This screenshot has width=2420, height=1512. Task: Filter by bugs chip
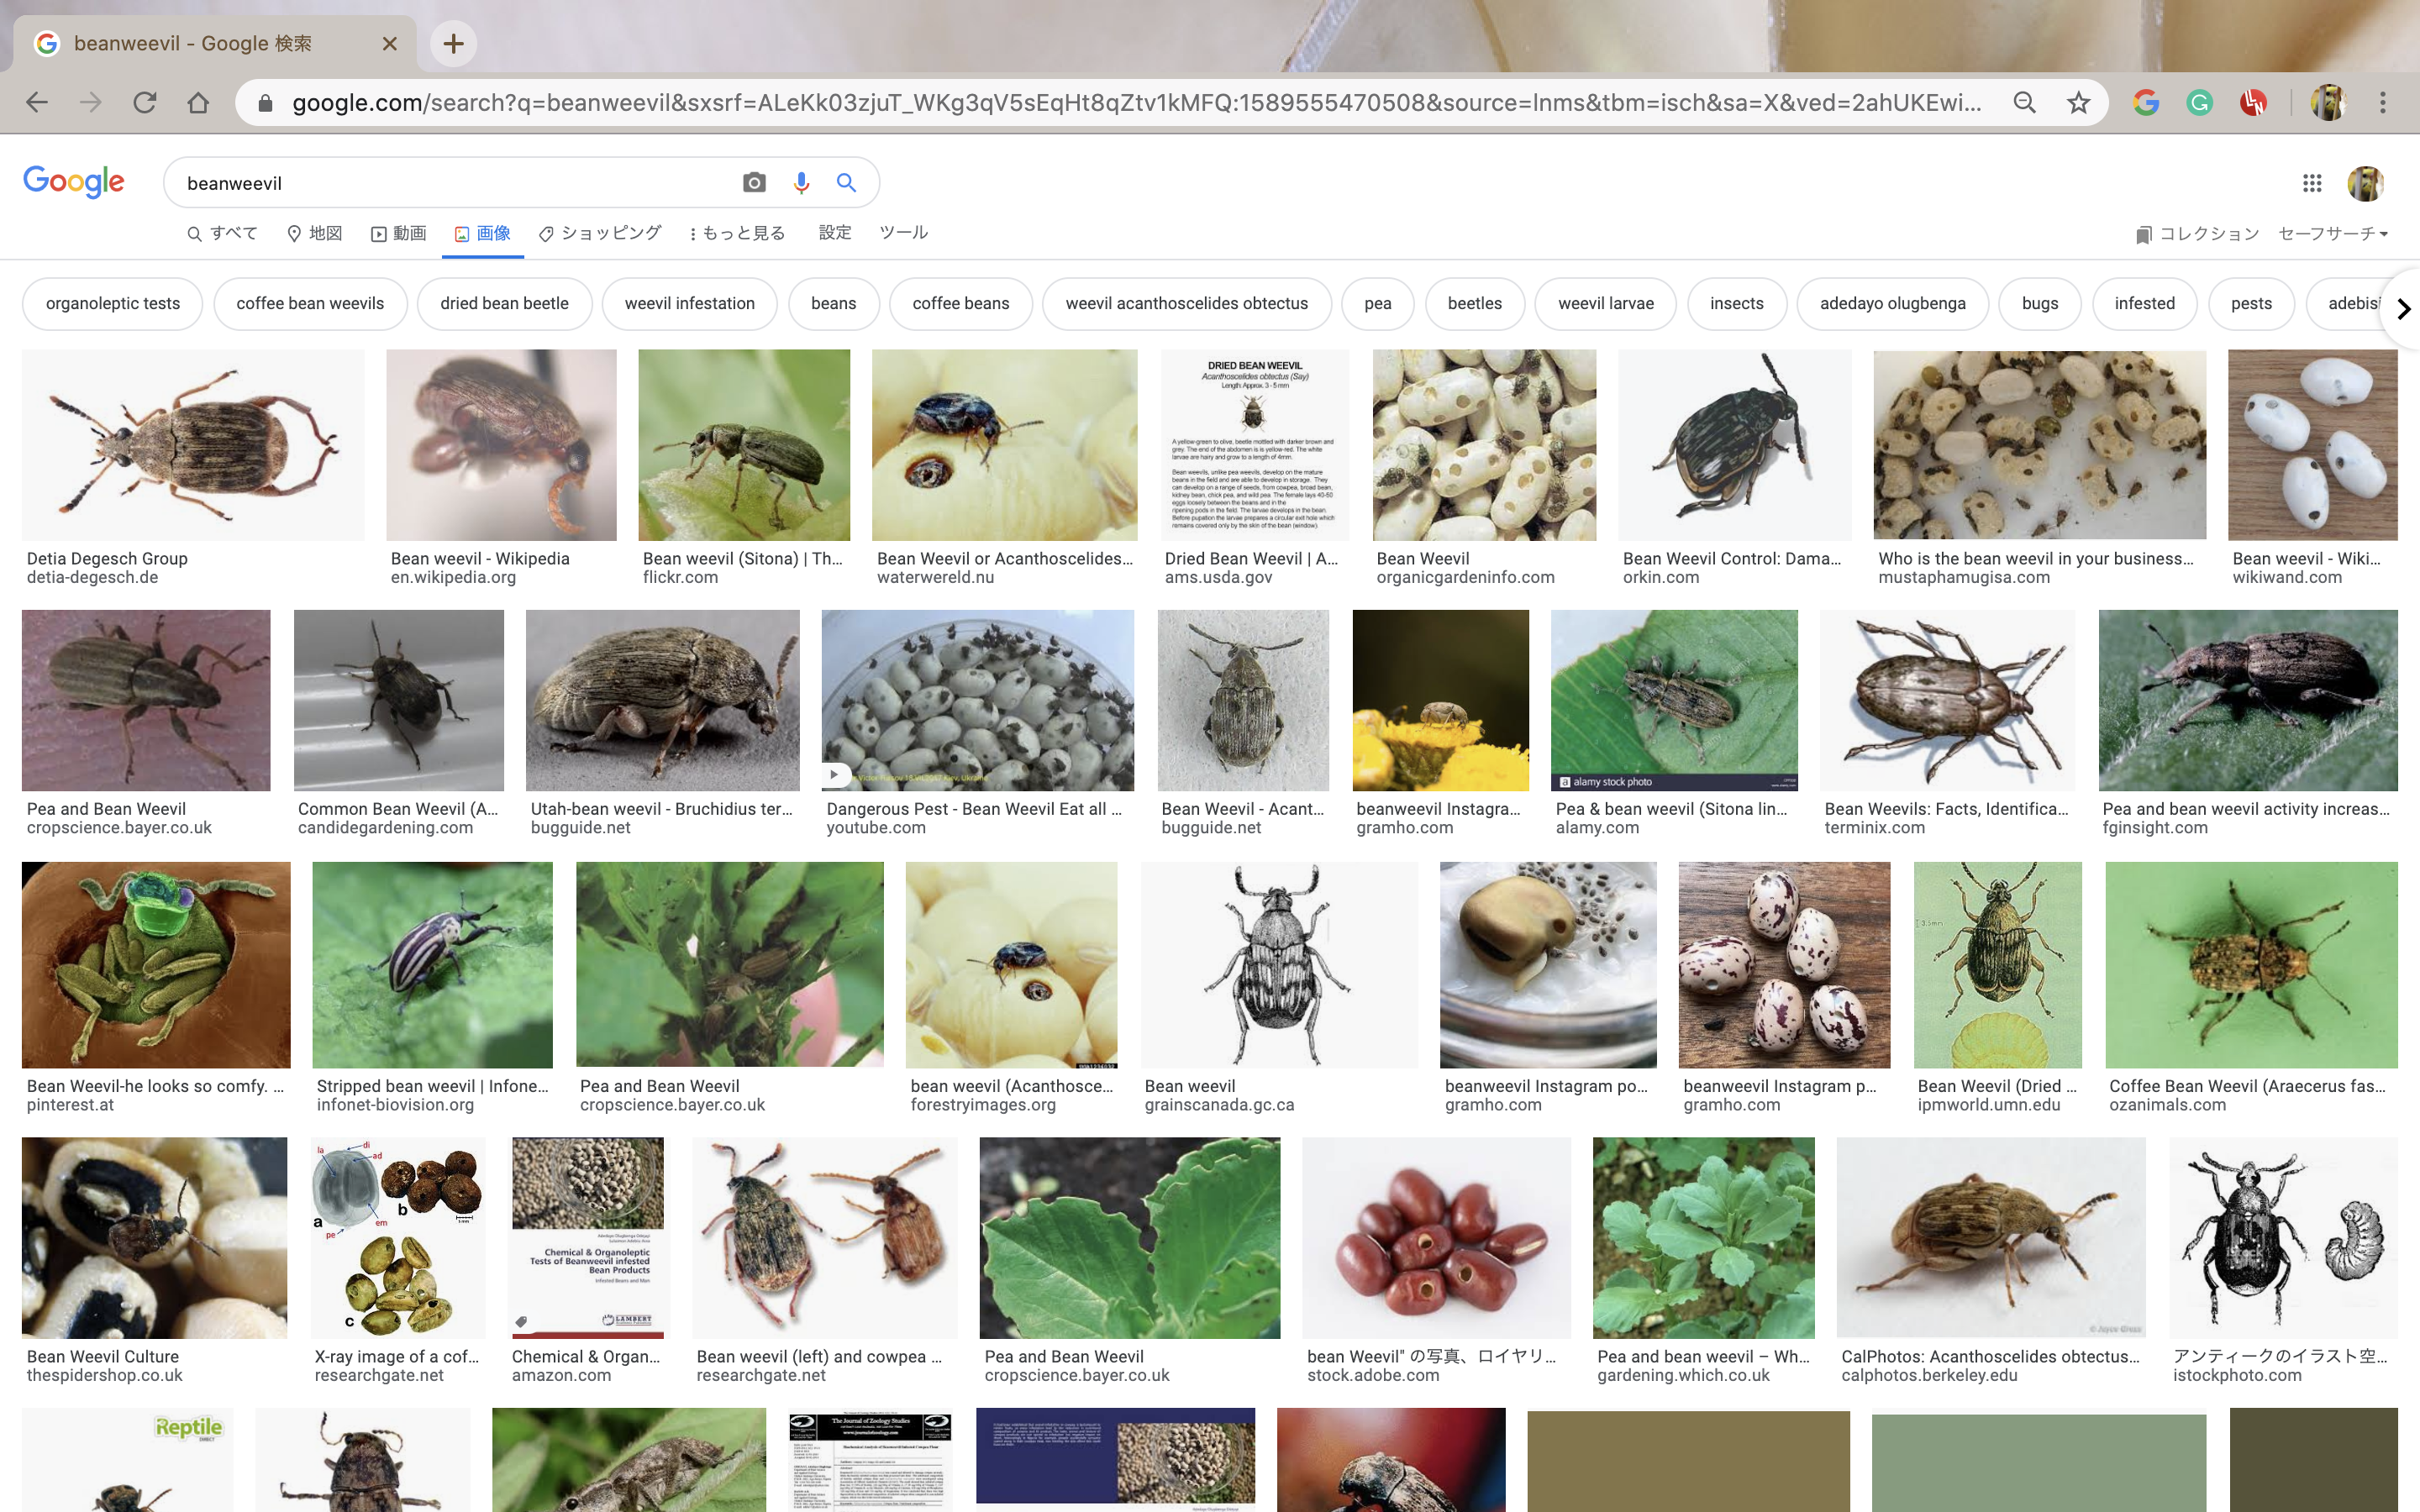(2039, 303)
